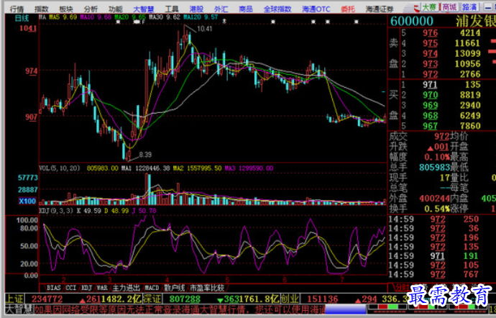Click the person-shaped marker above the chart

[224, 21]
